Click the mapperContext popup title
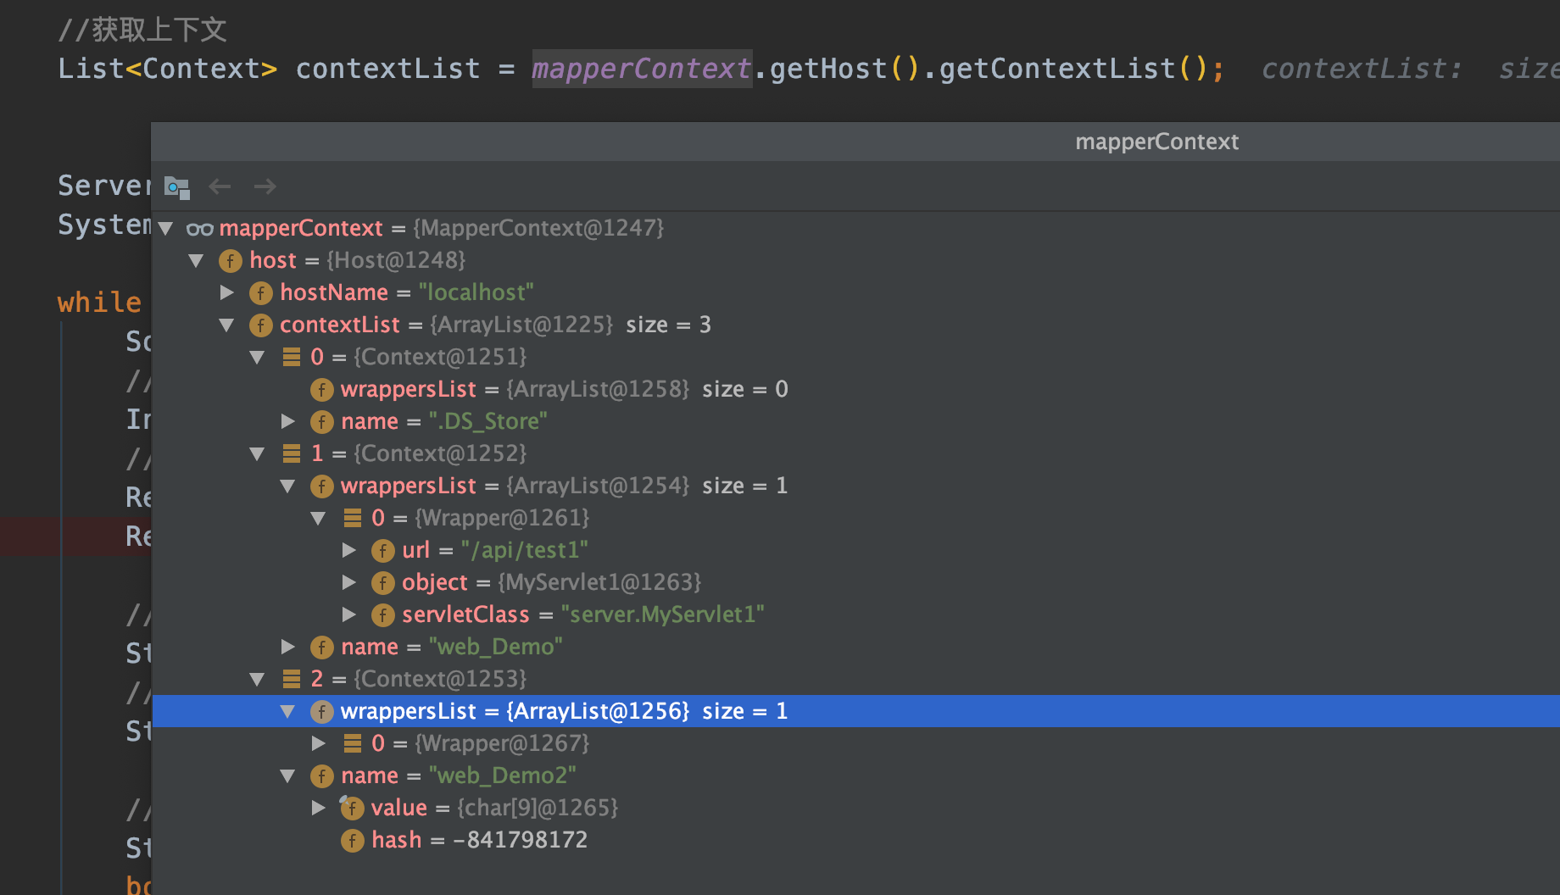Viewport: 1560px width, 895px height. [x=1156, y=142]
